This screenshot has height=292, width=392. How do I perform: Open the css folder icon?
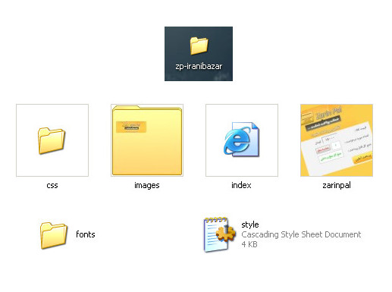[x=52, y=140]
